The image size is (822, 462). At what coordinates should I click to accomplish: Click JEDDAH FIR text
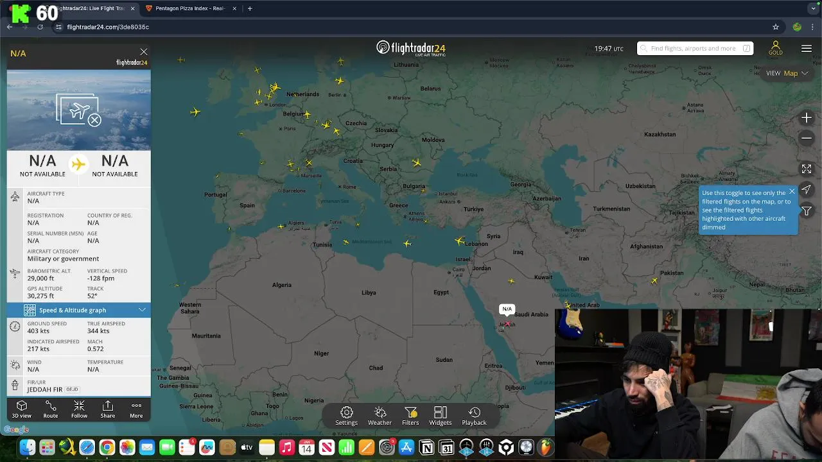coord(45,389)
